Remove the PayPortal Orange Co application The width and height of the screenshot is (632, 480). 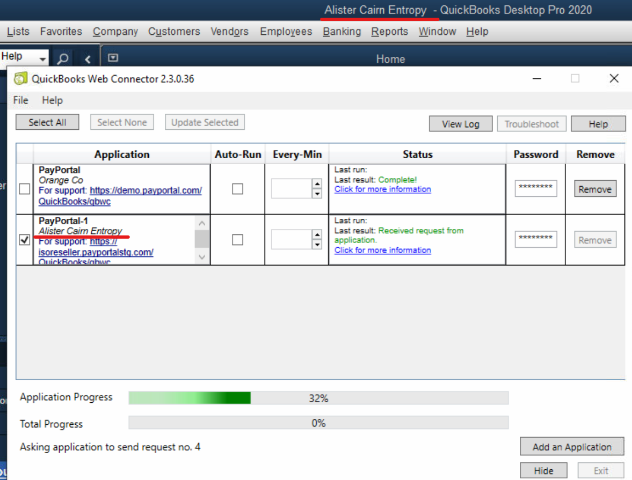coord(595,189)
